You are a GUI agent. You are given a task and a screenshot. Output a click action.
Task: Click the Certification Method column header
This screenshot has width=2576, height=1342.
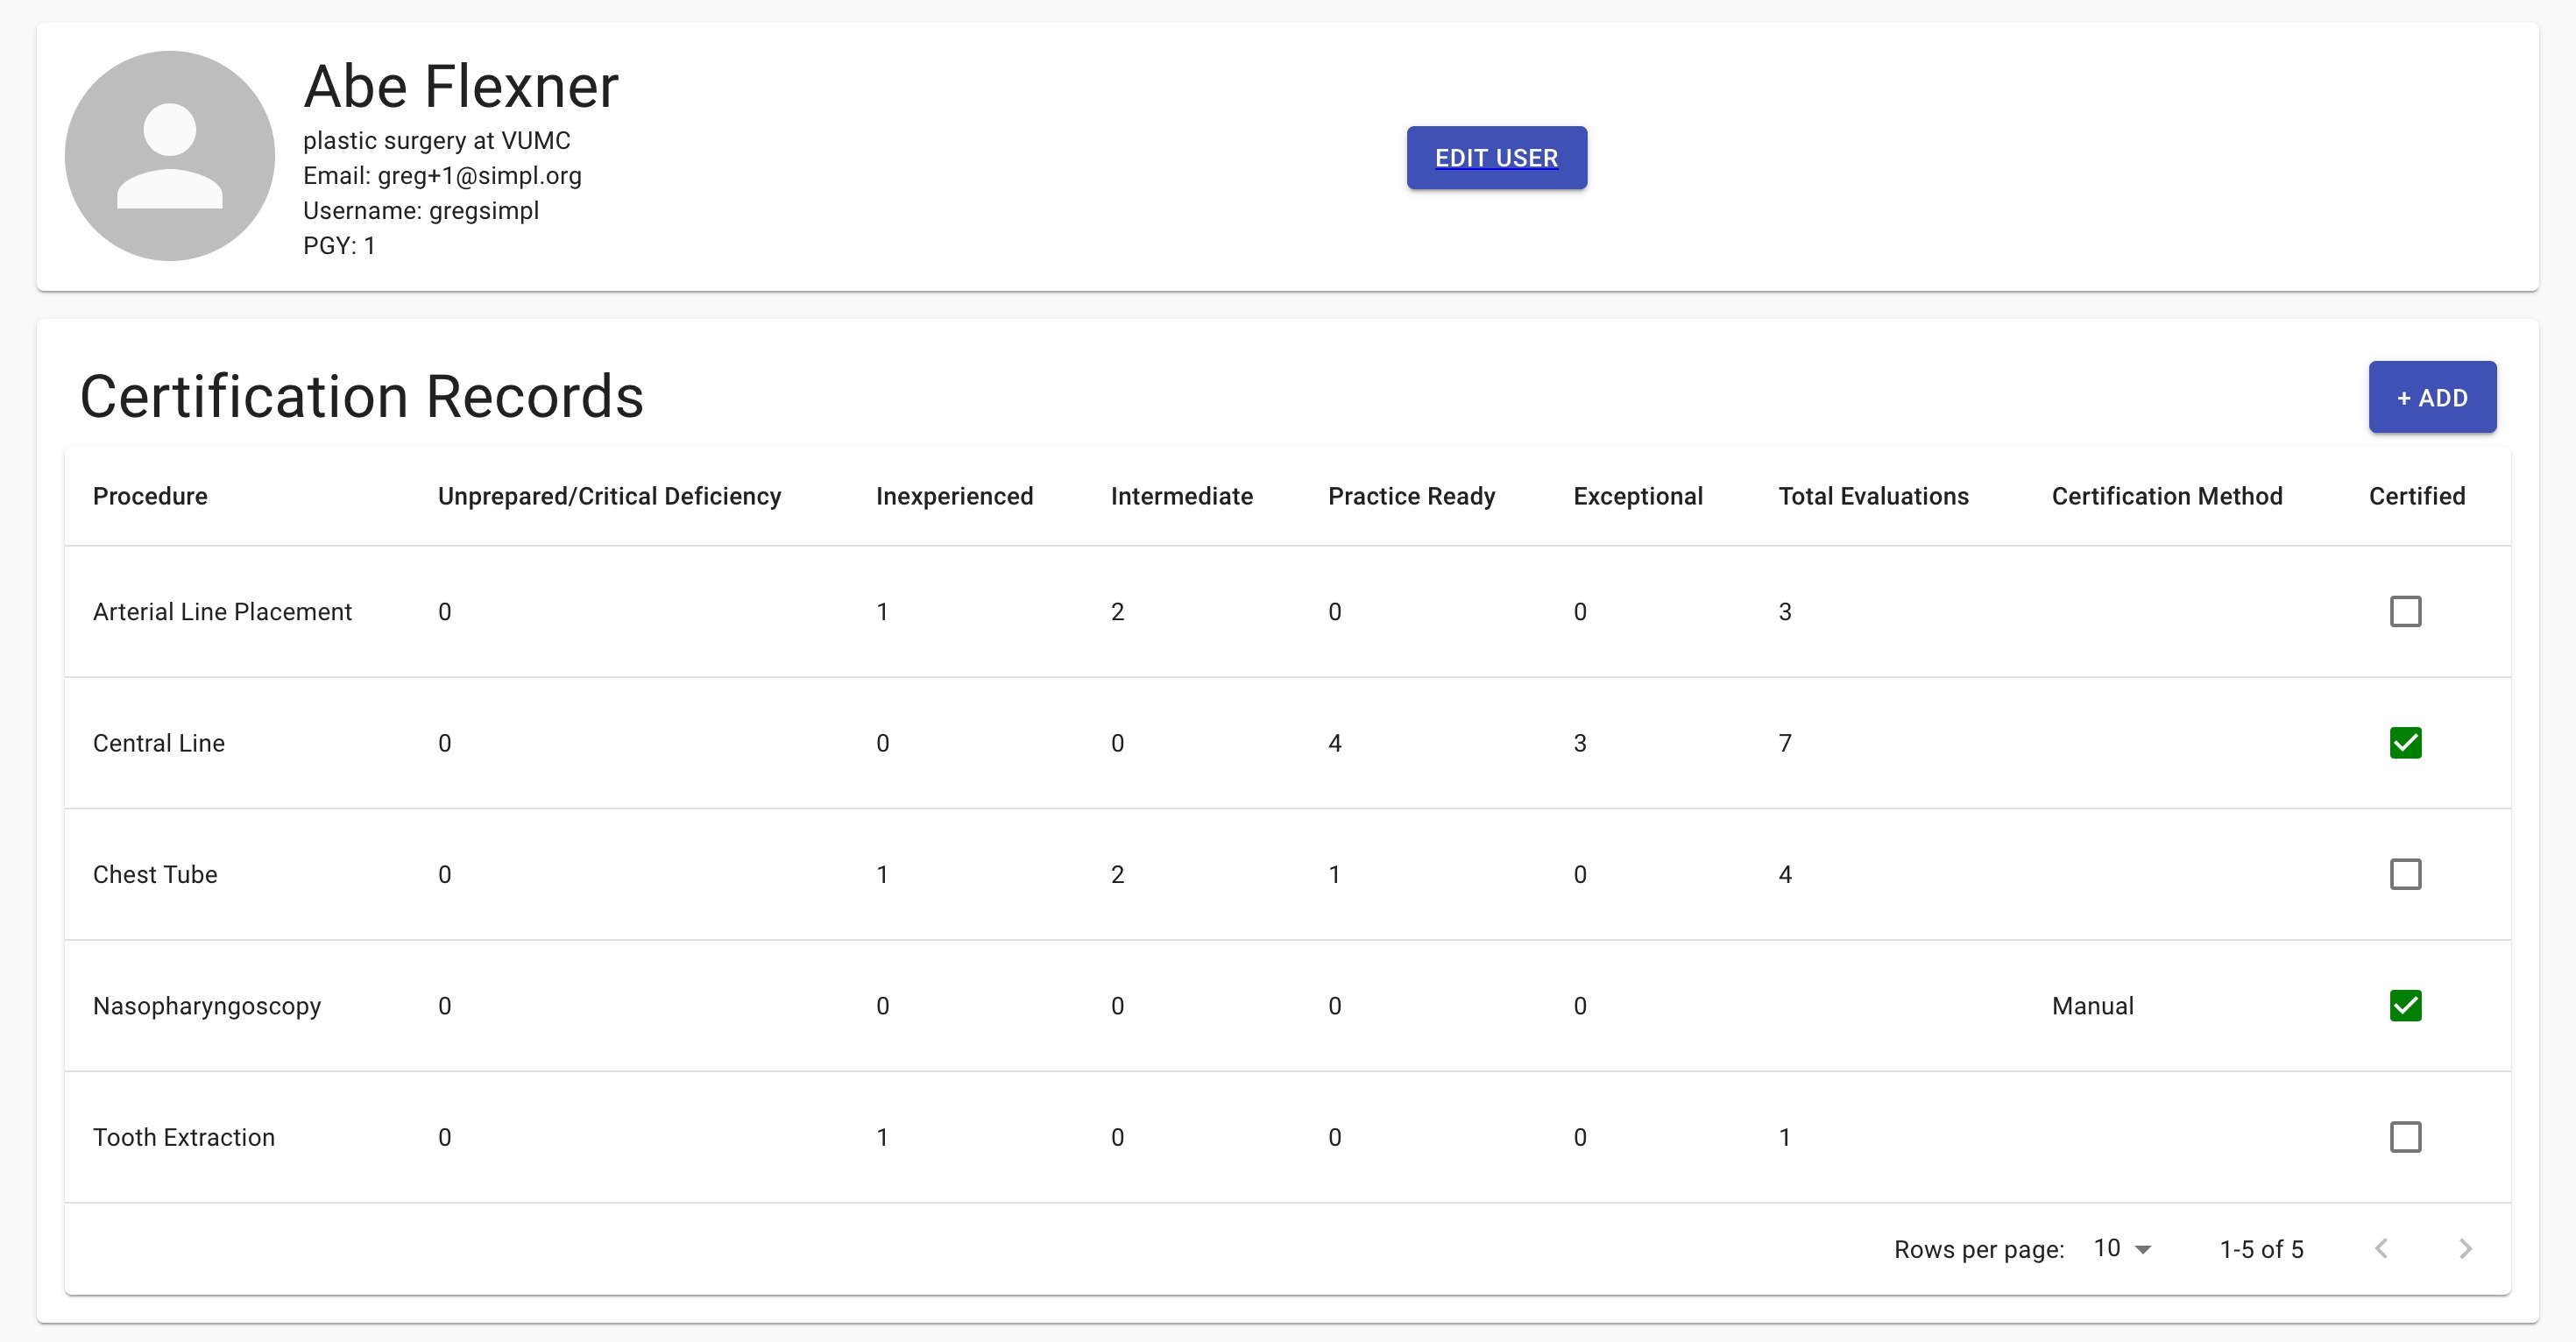2166,496
